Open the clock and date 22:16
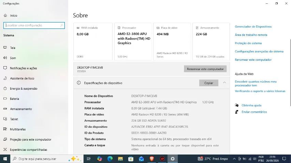The width and height of the screenshot is (291, 163). tap(273, 159)
